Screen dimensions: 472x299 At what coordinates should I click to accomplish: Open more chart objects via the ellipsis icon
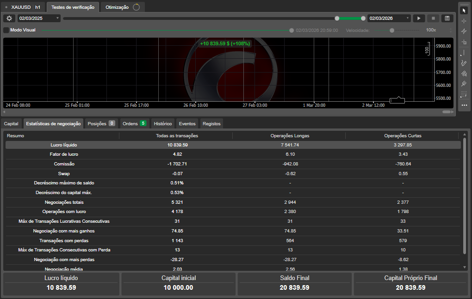[x=464, y=105]
